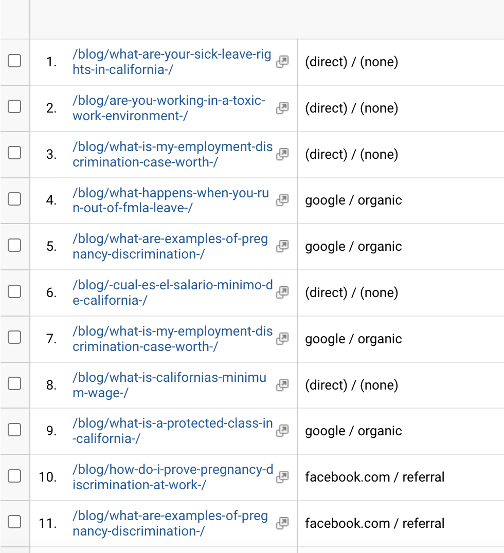Open /blog/-cual-es-el-salario-minimo-de-california link
The width and height of the screenshot is (504, 553).
(x=173, y=292)
